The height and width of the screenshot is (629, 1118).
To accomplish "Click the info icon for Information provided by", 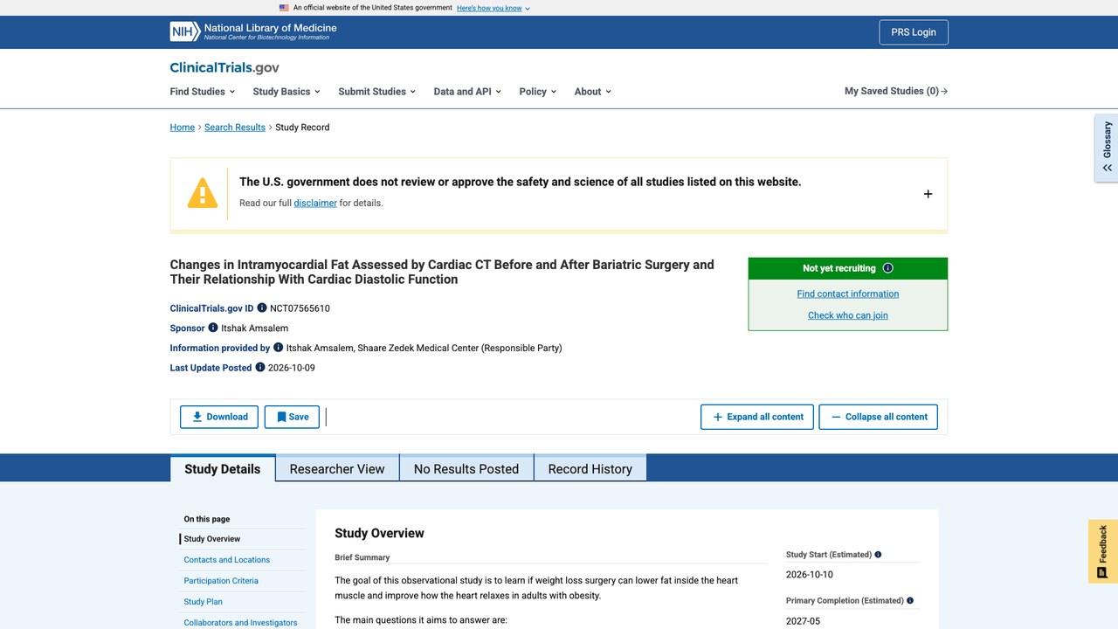I will coord(279,347).
